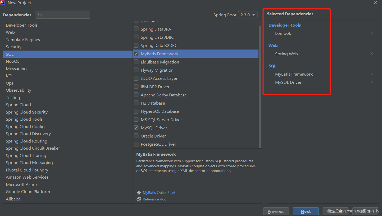Select the I/O category
This screenshot has width=382, height=216.
pyautogui.click(x=68, y=76)
